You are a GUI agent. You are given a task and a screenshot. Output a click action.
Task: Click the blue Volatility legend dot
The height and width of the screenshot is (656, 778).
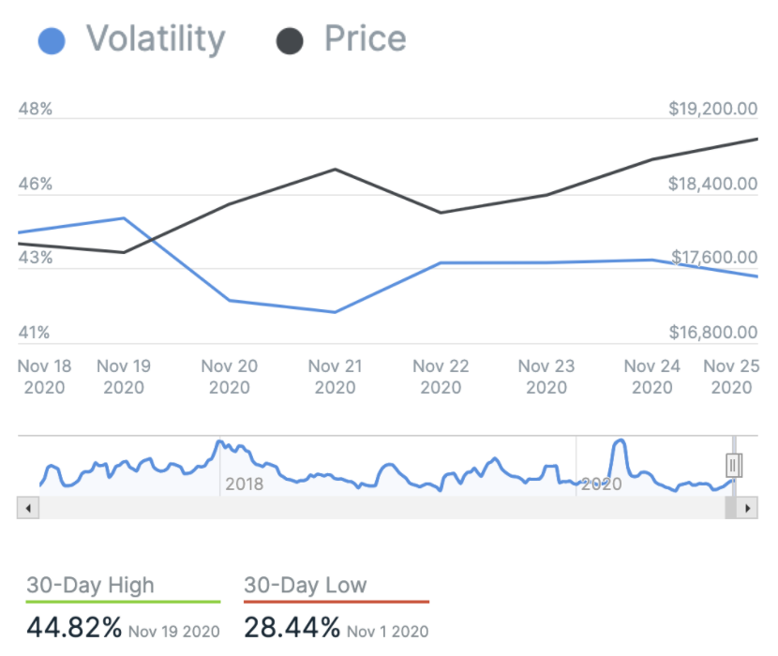[52, 40]
